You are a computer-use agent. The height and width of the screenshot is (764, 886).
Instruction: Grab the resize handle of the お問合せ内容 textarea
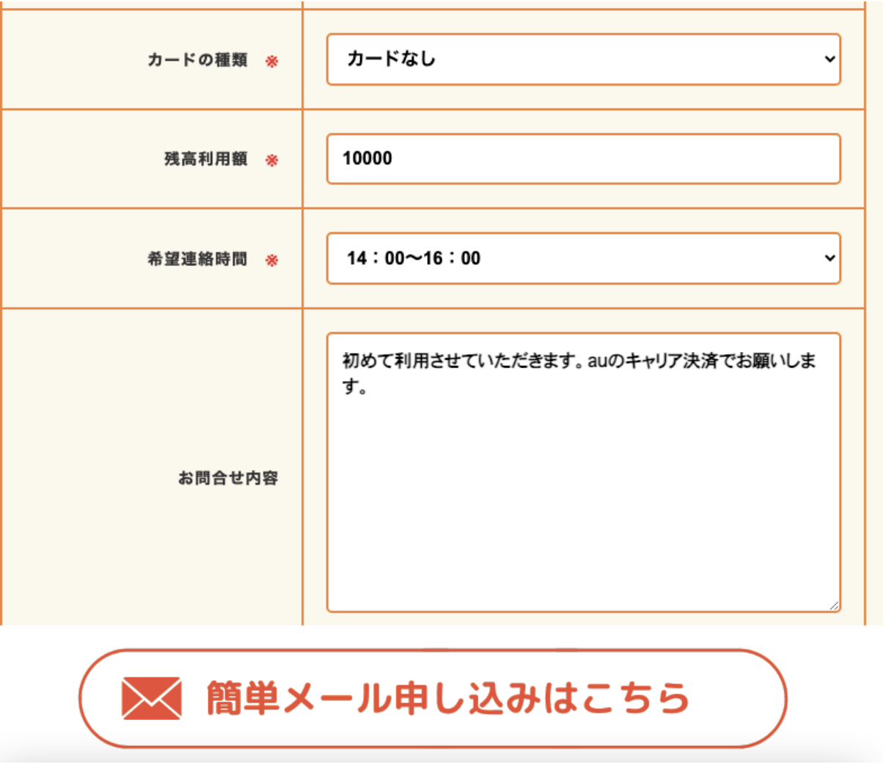click(834, 606)
